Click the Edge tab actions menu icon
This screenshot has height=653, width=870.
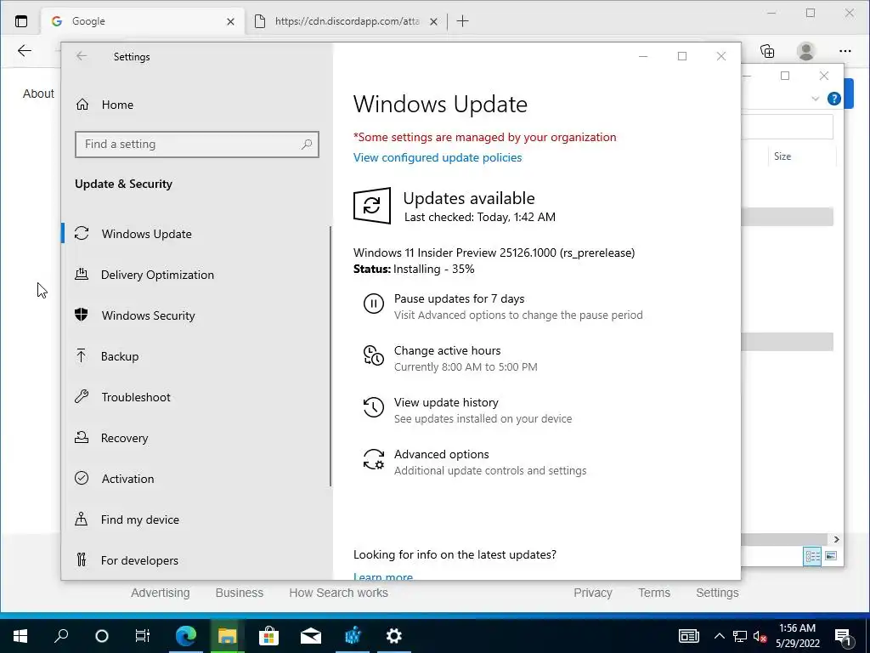point(21,21)
